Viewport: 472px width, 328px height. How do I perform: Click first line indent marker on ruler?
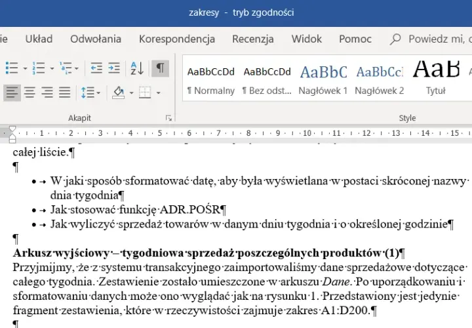[12, 129]
